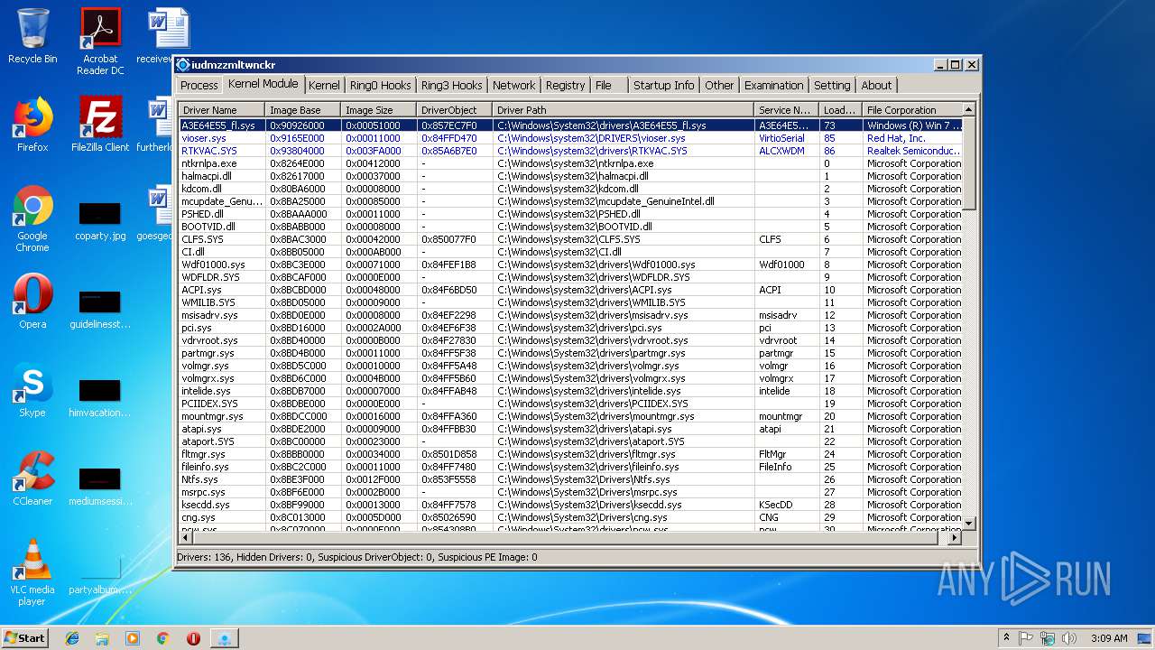Open the Ring3 Hooks tab

(452, 85)
